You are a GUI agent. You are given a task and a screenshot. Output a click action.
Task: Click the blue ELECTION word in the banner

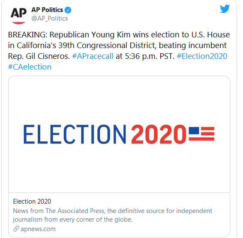[75, 134]
